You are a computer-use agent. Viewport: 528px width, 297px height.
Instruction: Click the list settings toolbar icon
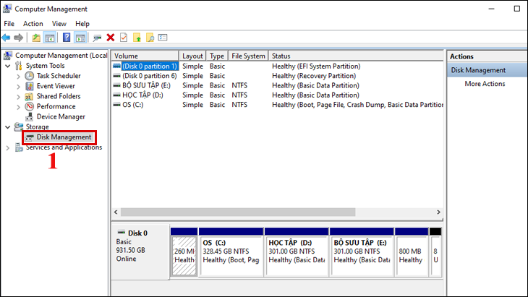tap(163, 38)
